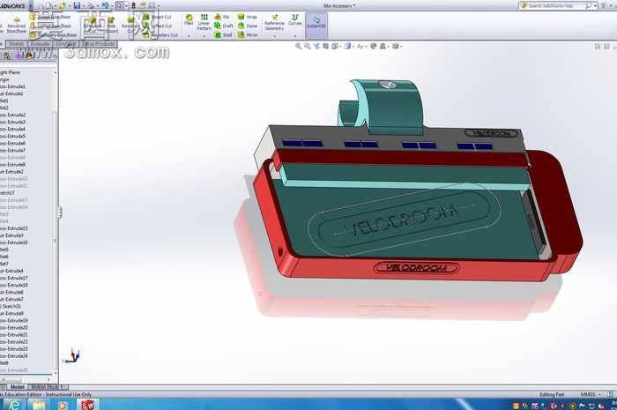This screenshot has width=617, height=410.
Task: Choose the Linear Pattern tool
Action: click(204, 22)
